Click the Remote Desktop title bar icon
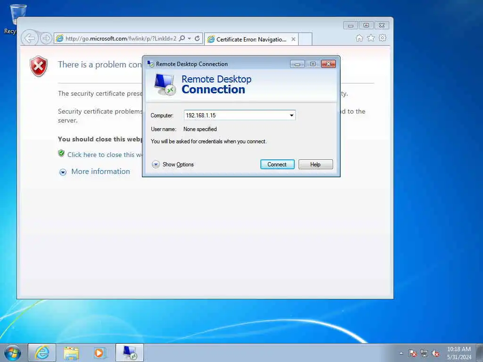 150,64
